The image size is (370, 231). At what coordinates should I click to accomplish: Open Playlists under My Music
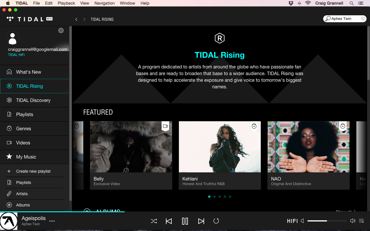click(34, 182)
